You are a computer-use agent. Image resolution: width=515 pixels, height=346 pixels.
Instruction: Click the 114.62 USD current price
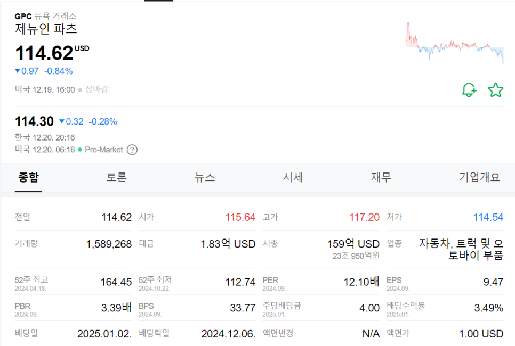click(x=44, y=53)
